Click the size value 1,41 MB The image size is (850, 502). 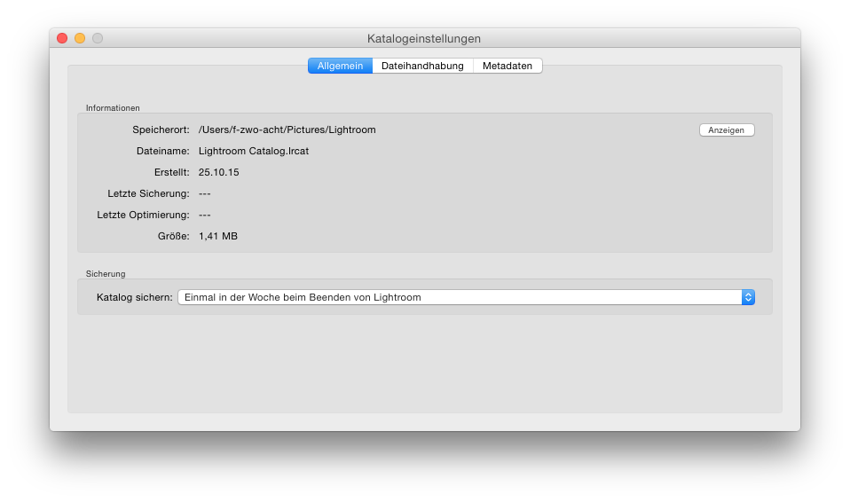218,236
